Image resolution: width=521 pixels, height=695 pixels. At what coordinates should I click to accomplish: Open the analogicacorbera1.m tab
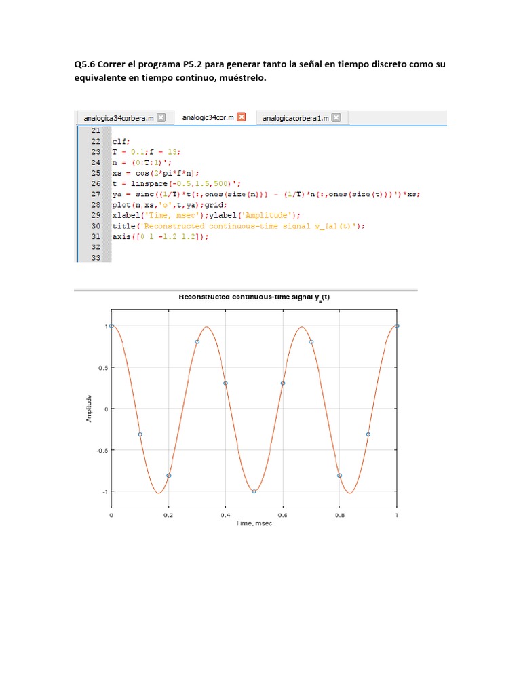[295, 118]
